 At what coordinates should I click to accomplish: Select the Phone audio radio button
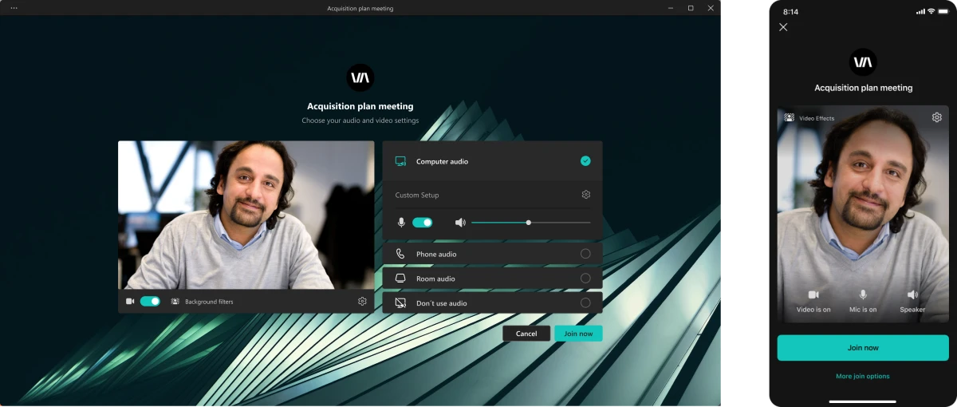pyautogui.click(x=585, y=254)
